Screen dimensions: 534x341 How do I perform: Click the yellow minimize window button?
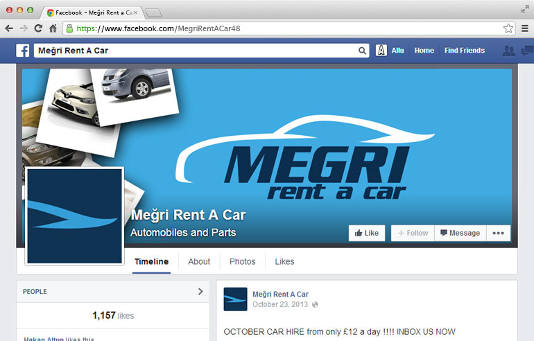pos(19,10)
